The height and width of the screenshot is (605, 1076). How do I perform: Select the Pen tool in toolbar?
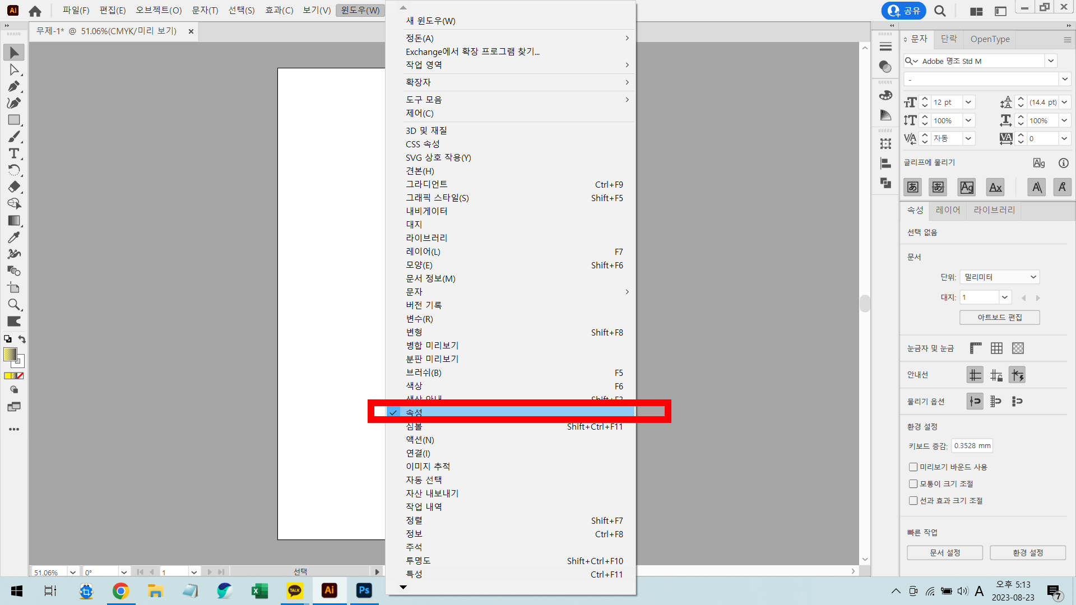pos(14,86)
